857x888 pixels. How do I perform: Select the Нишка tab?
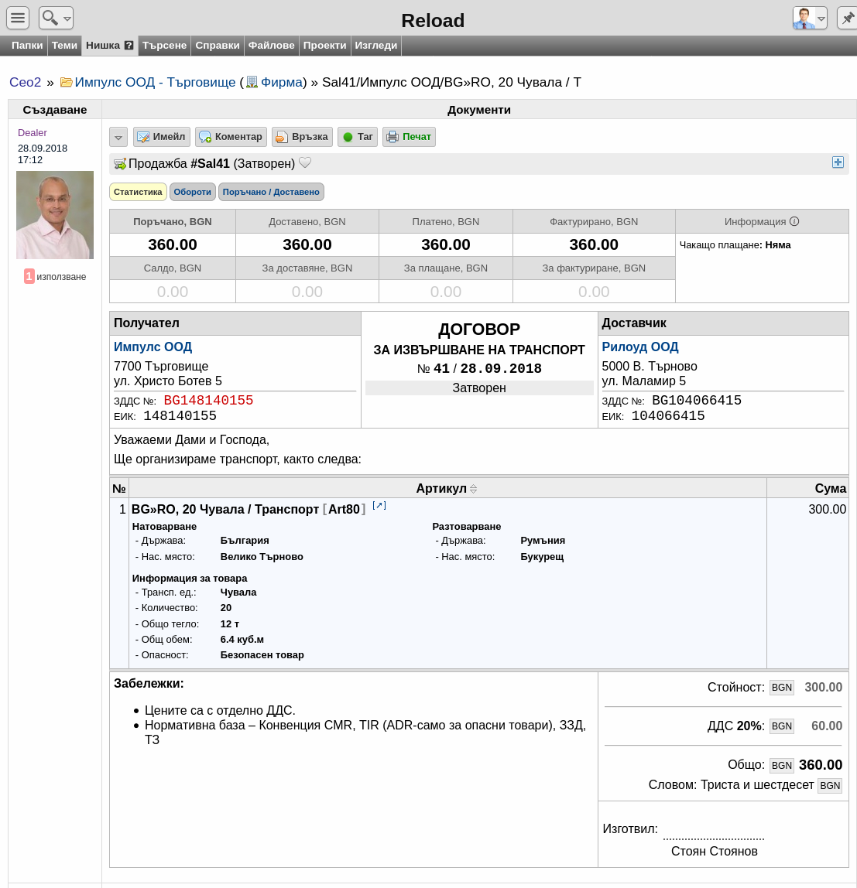point(103,46)
